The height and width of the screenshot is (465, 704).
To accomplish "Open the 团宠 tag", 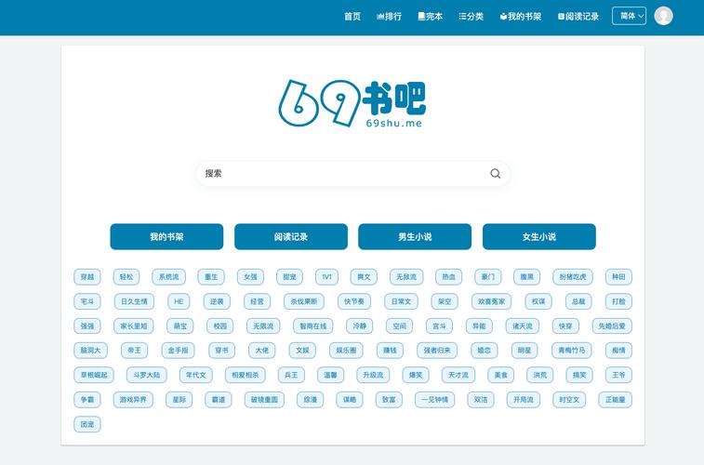I will pos(87,424).
